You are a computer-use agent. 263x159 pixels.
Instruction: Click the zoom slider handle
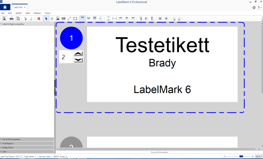pyautogui.click(x=241, y=156)
